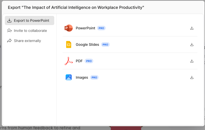The width and height of the screenshot is (205, 130).
Task: Download presentation as PowerPoint file
Action: (192, 28)
